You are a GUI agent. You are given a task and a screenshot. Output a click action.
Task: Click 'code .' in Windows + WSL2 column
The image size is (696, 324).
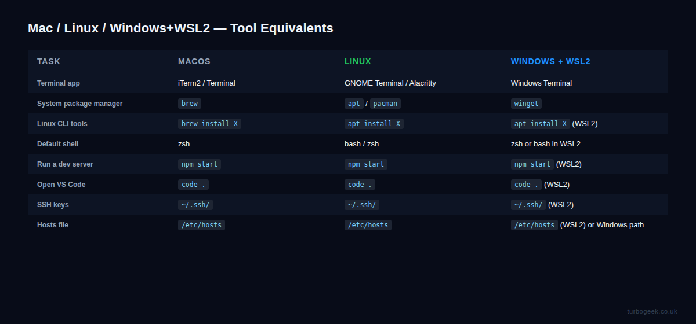coord(526,185)
